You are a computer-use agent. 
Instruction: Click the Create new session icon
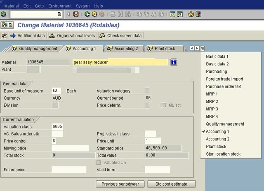click(x=172, y=14)
